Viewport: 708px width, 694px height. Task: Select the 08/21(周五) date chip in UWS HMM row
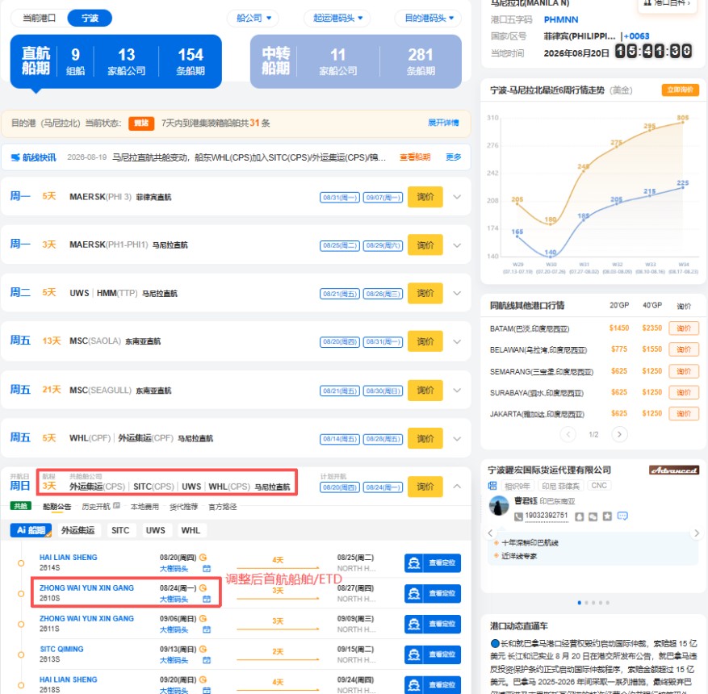point(340,295)
